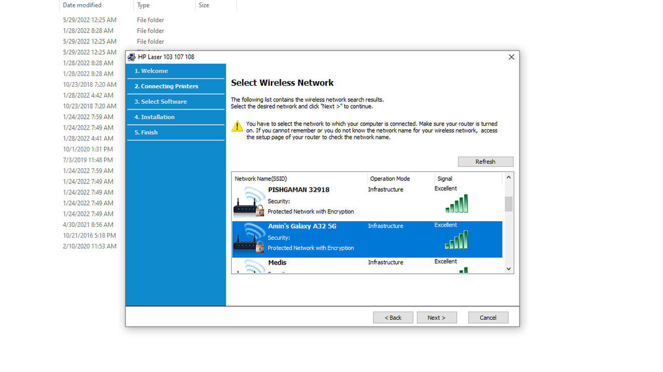
Task: Select the PISHGAMAN 32918 network name
Action: [x=298, y=190]
